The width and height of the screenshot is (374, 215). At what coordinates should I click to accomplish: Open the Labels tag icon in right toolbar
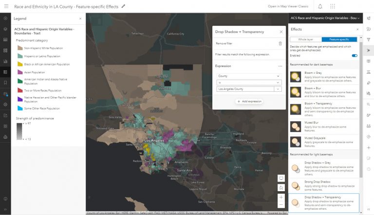pos(369,83)
